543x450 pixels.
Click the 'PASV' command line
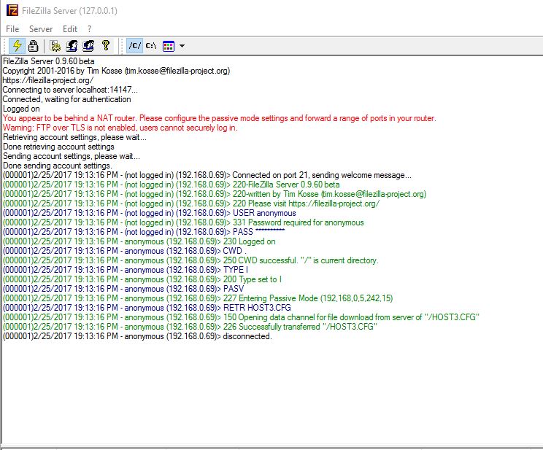123,289
